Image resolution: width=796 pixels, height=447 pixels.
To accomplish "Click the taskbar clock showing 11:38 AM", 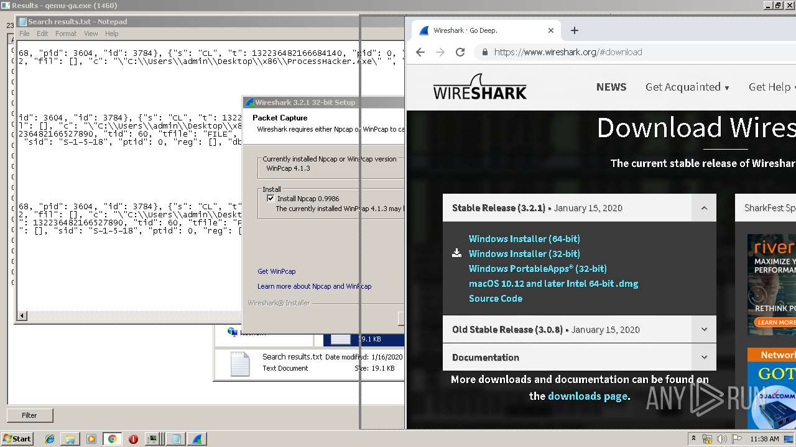I will (x=764, y=439).
